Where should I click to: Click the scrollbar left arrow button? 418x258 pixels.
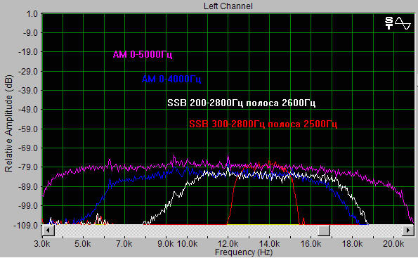48,231
